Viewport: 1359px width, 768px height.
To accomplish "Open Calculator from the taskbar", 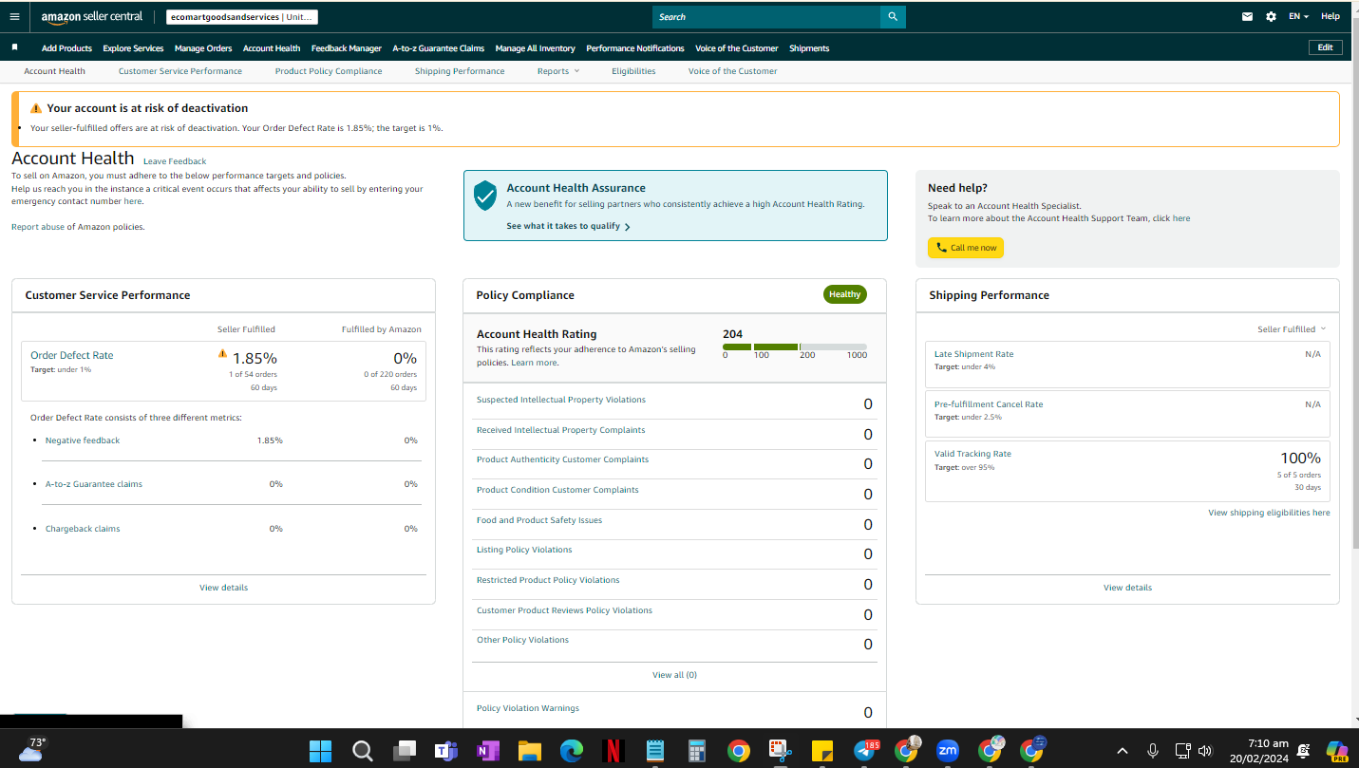I will [x=696, y=751].
